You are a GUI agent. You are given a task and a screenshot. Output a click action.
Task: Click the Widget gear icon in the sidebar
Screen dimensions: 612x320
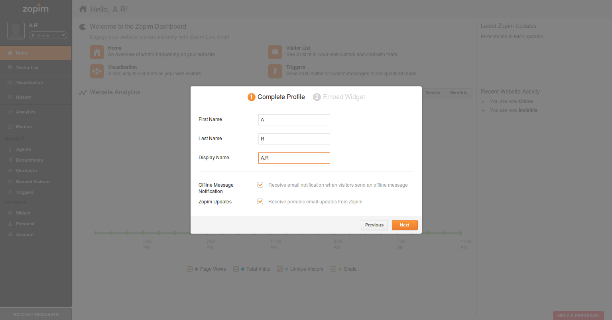click(x=10, y=213)
